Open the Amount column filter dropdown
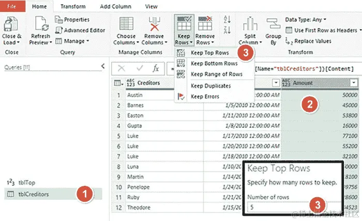This screenshot has width=362, height=221. (x=354, y=83)
